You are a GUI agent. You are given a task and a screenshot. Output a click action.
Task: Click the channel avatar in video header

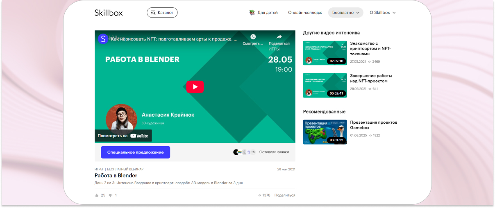click(103, 39)
